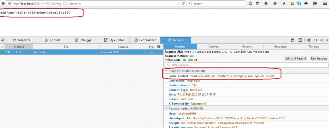This screenshot has height=128, width=329.
Task: Click the Filter headers input field
Action: [246, 65]
